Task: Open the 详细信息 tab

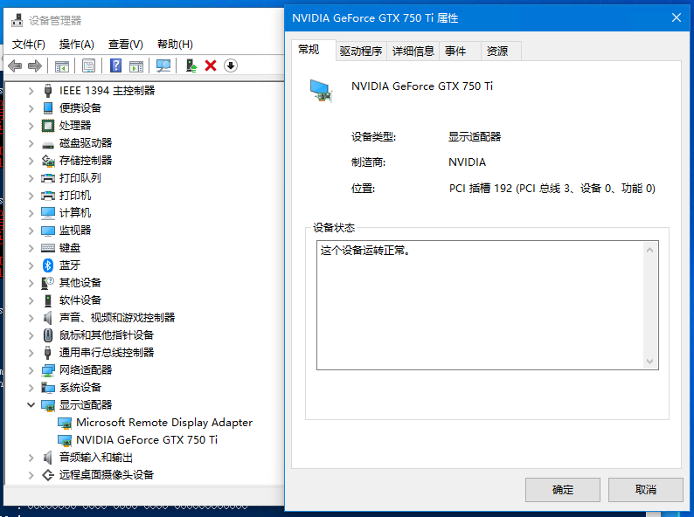Action: click(x=413, y=52)
